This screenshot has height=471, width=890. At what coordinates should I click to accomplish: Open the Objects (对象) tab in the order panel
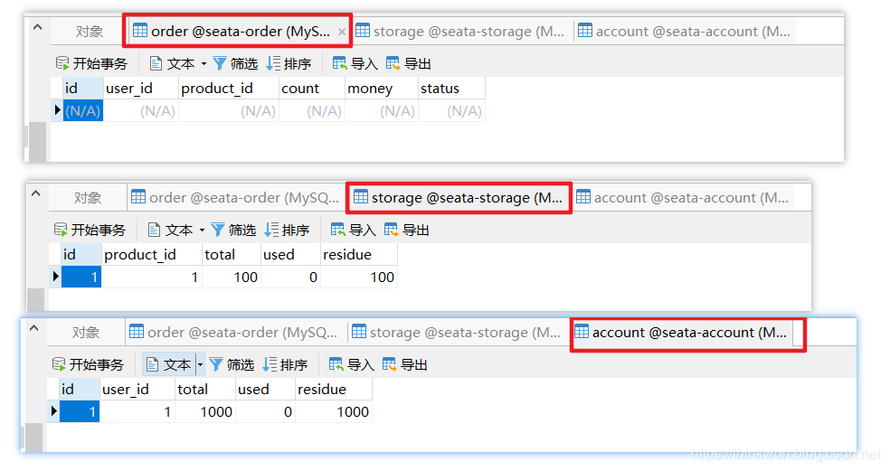click(x=90, y=32)
